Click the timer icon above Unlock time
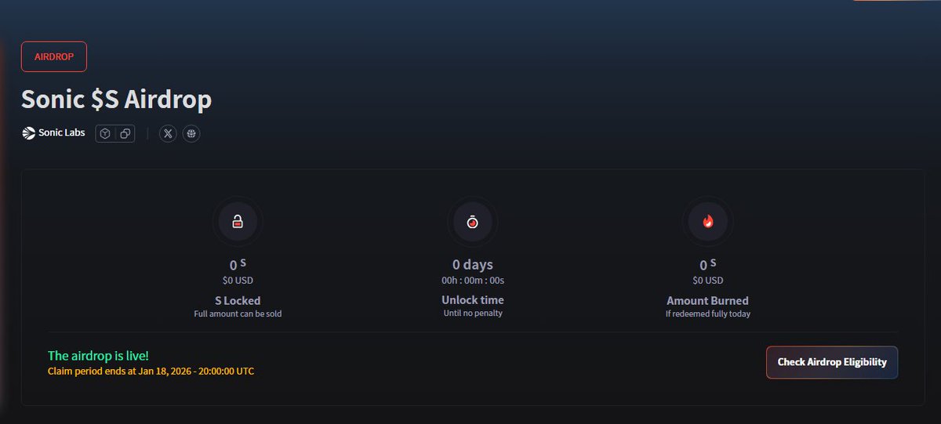The height and width of the screenshot is (424, 941). [x=473, y=223]
